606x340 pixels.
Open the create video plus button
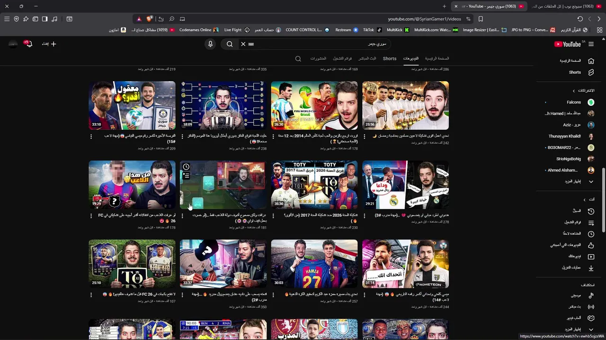click(49, 44)
